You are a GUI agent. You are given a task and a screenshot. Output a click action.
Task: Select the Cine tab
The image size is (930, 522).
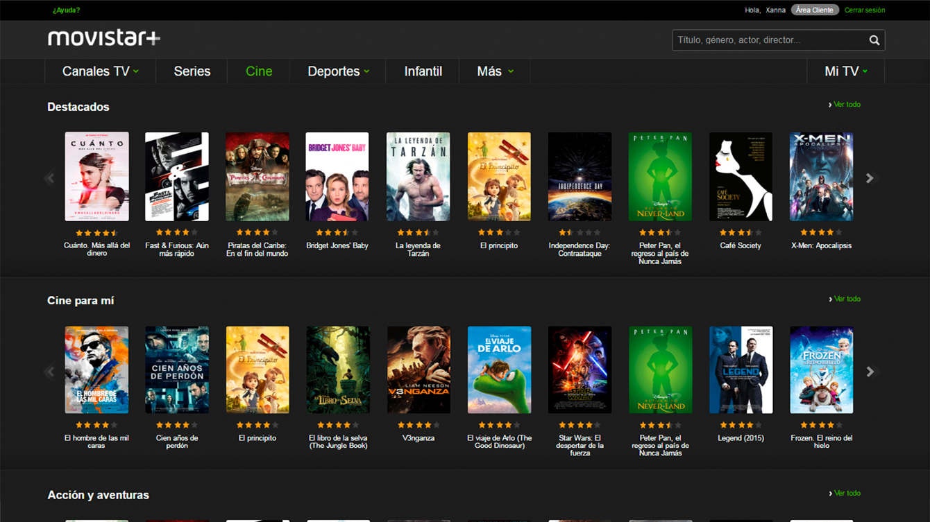click(x=259, y=71)
